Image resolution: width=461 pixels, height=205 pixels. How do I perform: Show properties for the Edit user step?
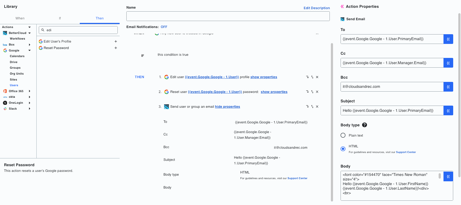(264, 77)
